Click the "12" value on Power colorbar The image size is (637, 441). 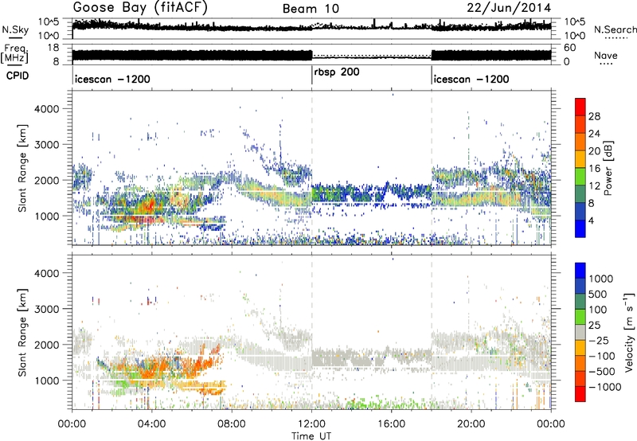tap(594, 186)
